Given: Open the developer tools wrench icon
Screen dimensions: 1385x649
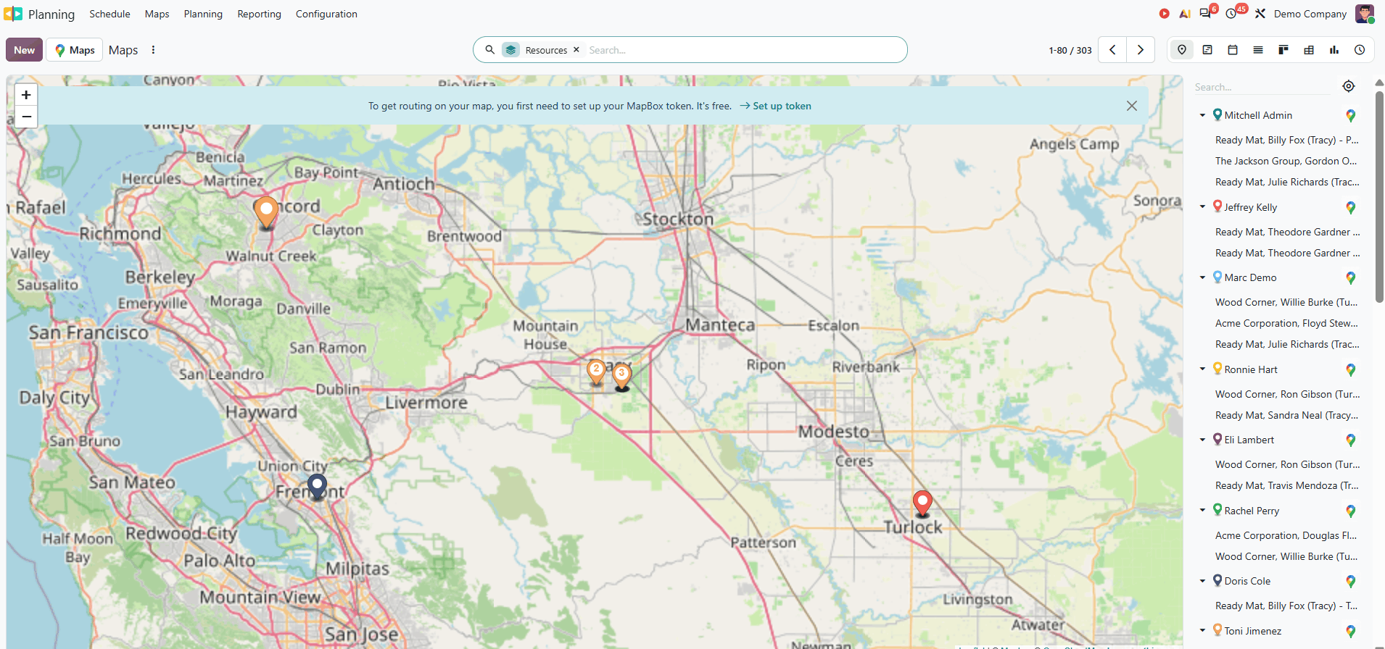Looking at the screenshot, I should [x=1260, y=14].
